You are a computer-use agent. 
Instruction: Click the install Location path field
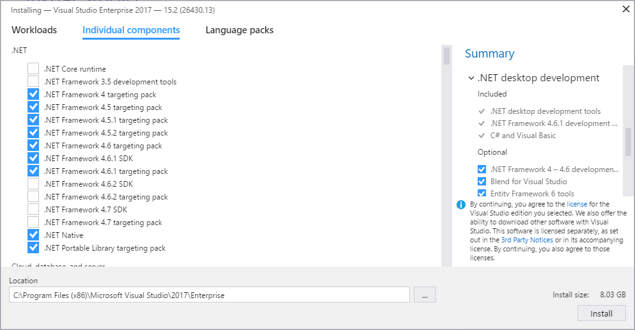(x=209, y=295)
